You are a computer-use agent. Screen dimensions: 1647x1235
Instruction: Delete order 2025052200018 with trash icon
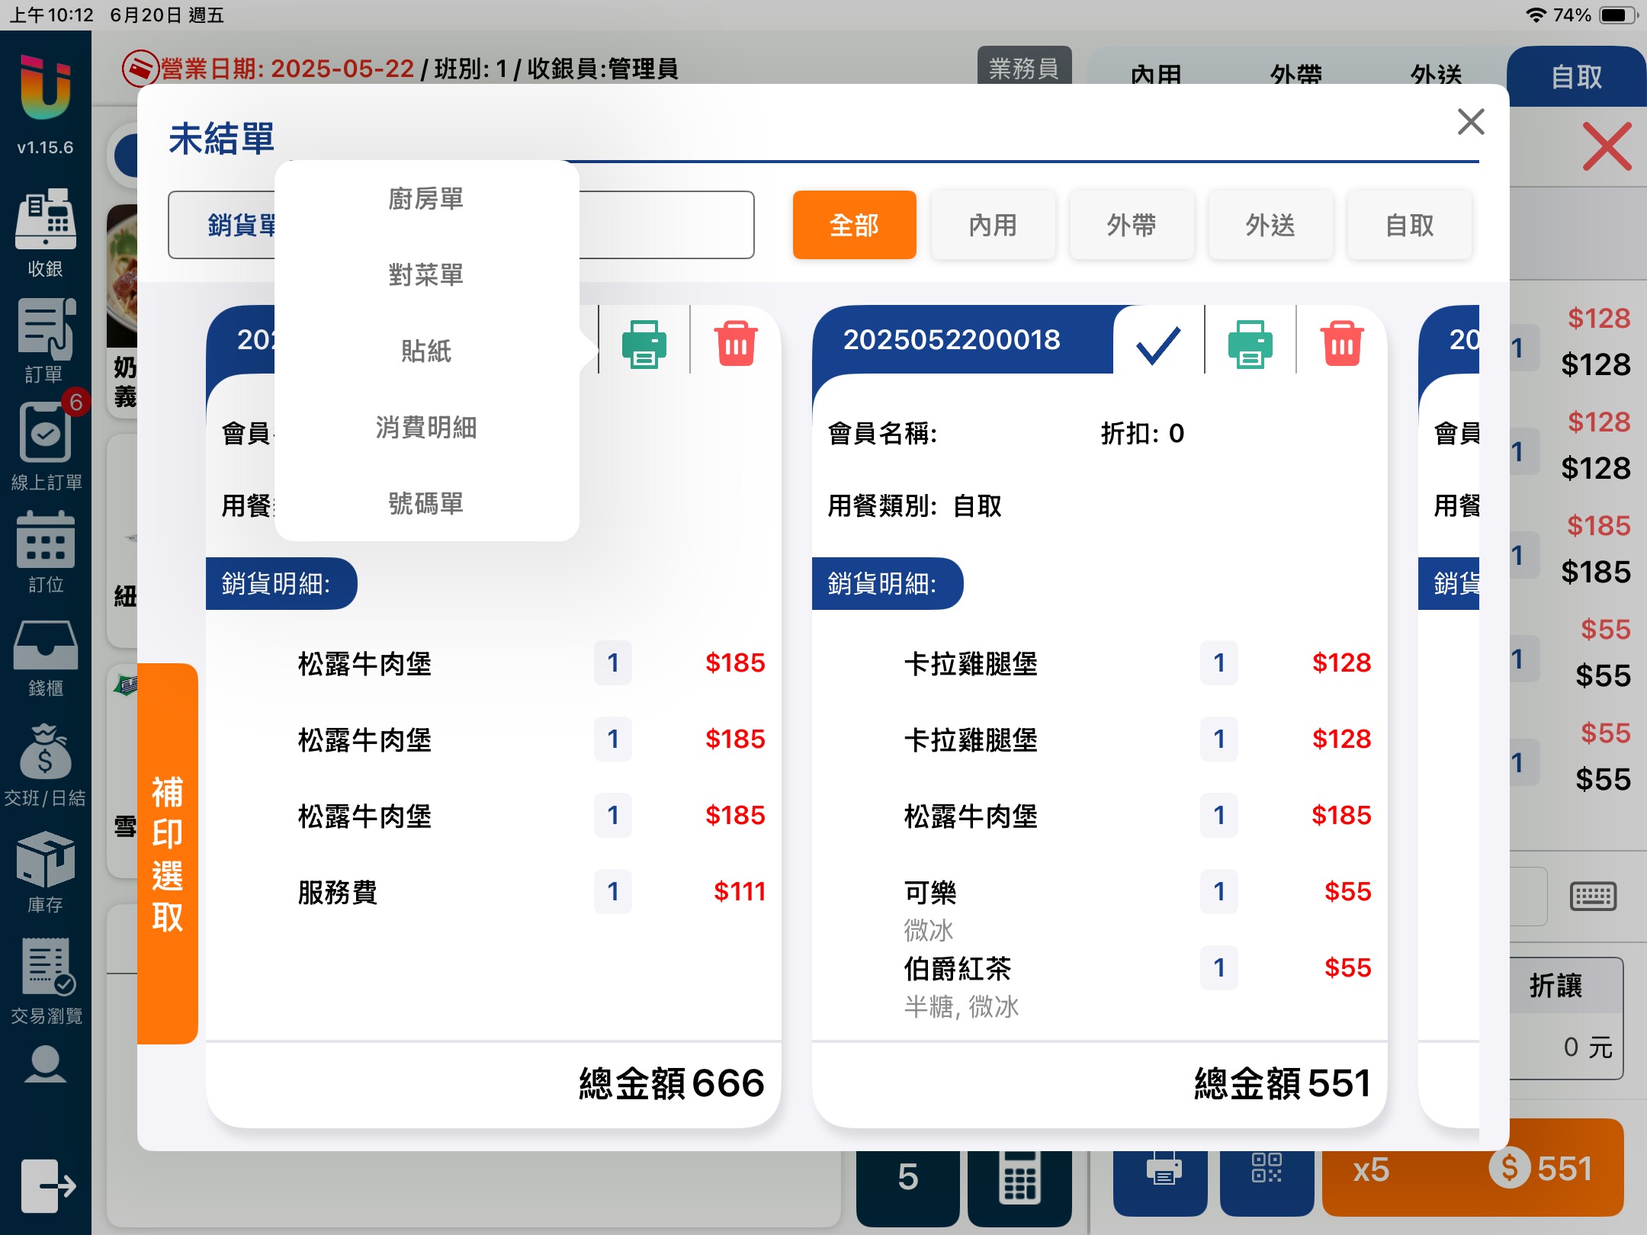pyautogui.click(x=1342, y=343)
